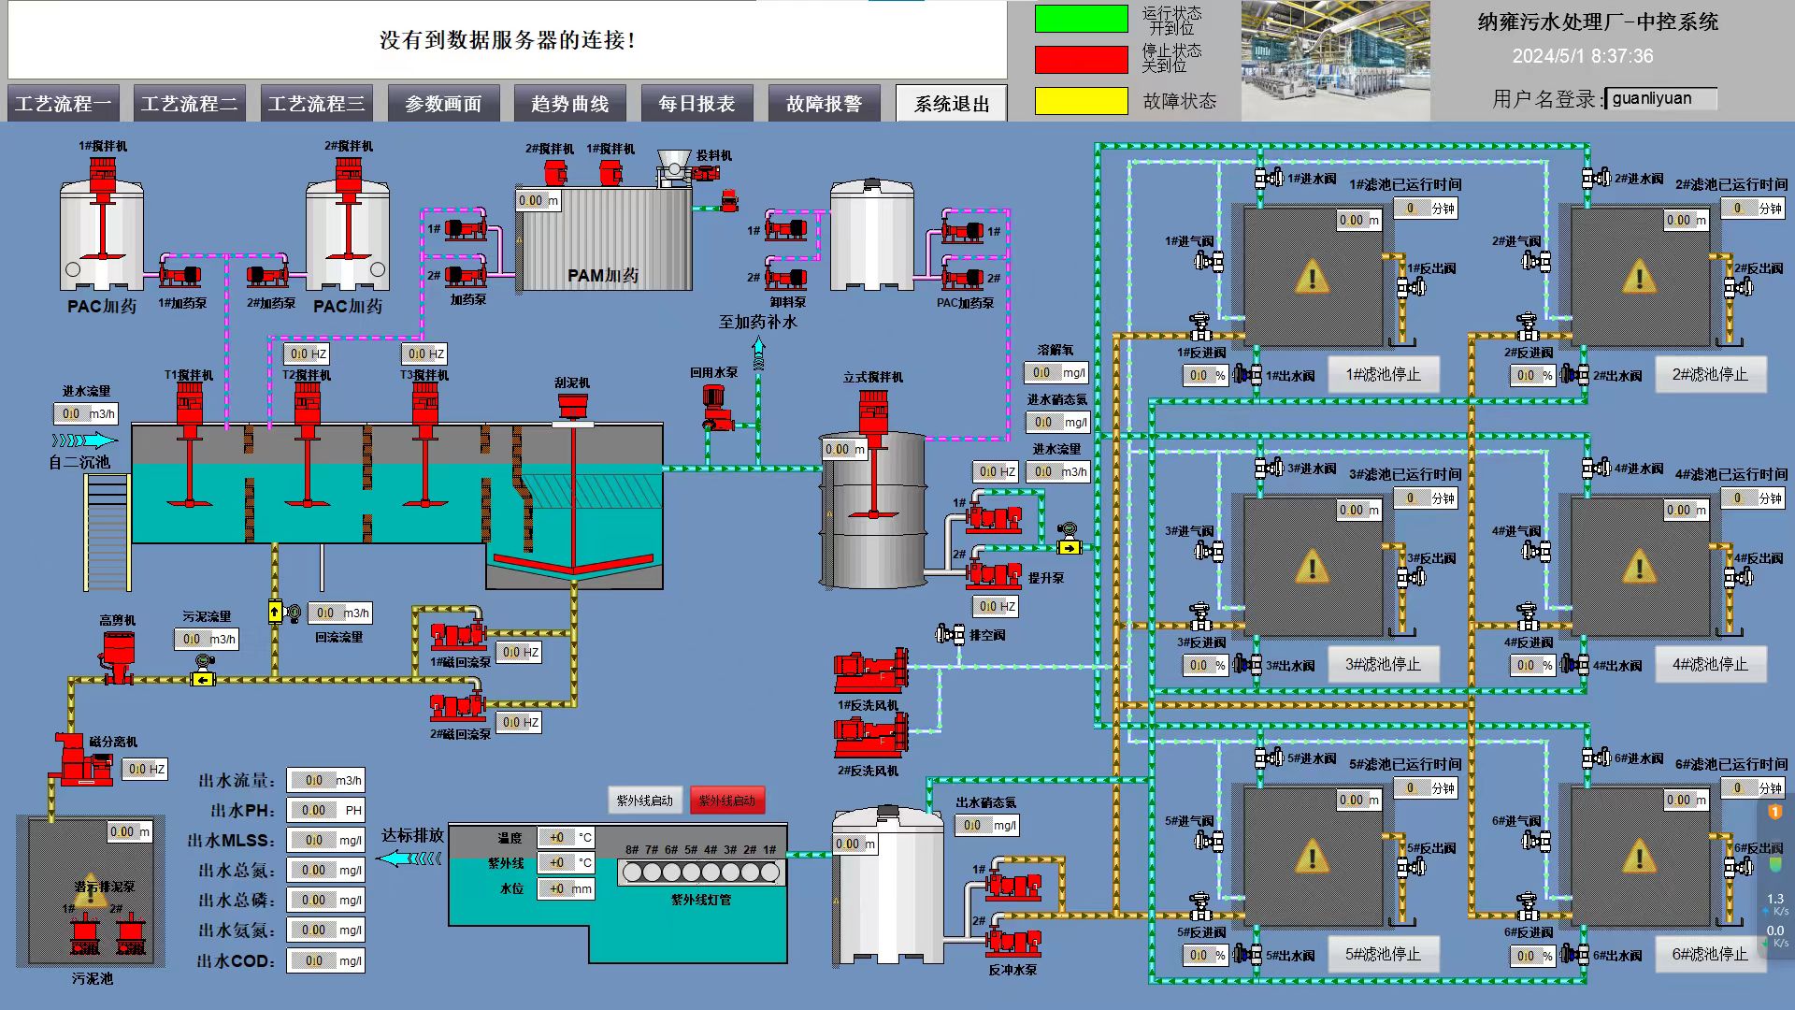1795x1010 pixels.
Task: Click the 5#出水阀 valve icon
Action: [1246, 955]
